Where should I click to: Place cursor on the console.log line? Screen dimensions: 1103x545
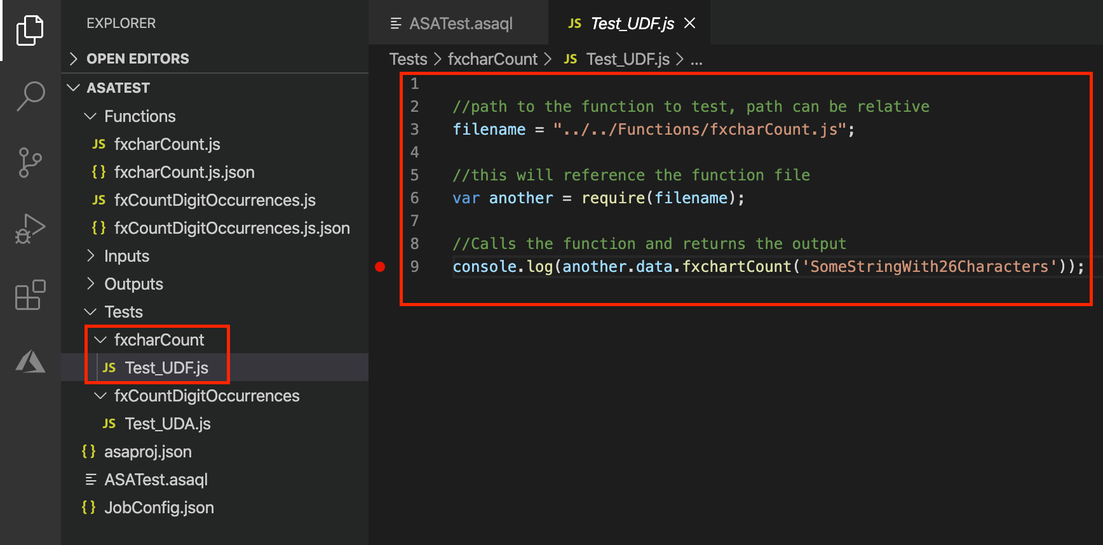768,267
